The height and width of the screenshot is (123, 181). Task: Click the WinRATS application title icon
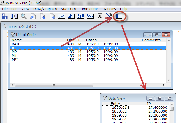pyautogui.click(x=2, y=3)
